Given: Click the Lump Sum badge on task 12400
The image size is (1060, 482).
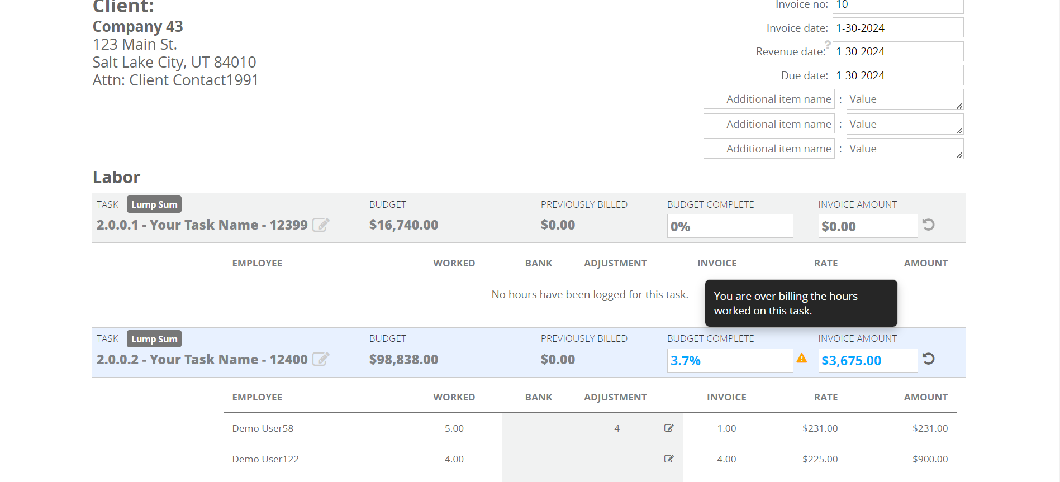Looking at the screenshot, I should point(154,339).
